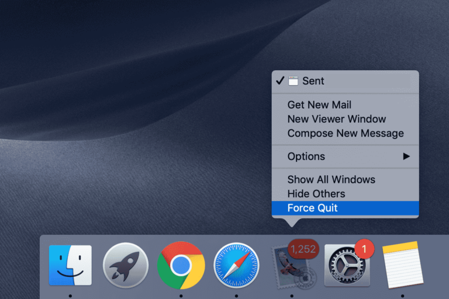Click Show All Windows
449x299 pixels.
tap(331, 180)
